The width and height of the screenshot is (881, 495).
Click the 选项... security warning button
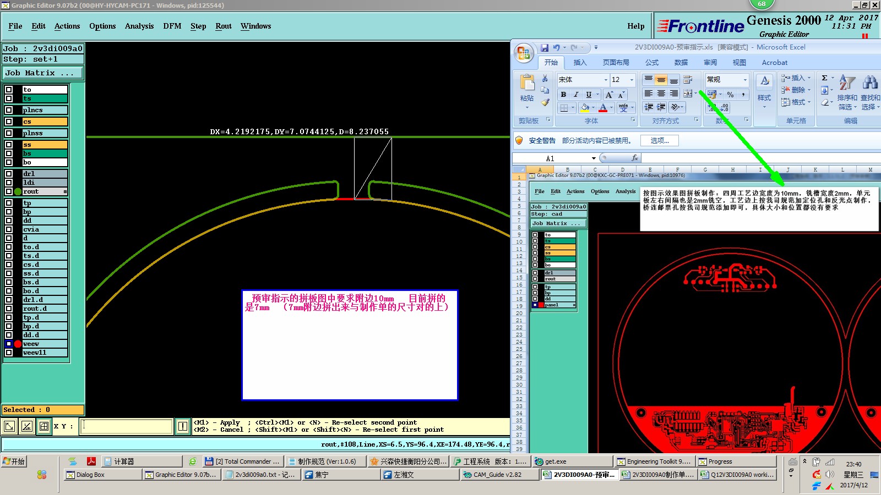[x=659, y=141]
